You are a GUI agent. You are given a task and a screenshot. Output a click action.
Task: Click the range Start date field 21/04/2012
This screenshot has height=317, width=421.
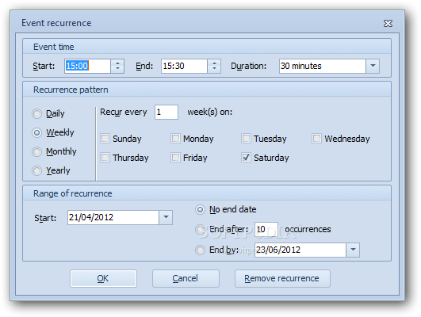click(113, 217)
